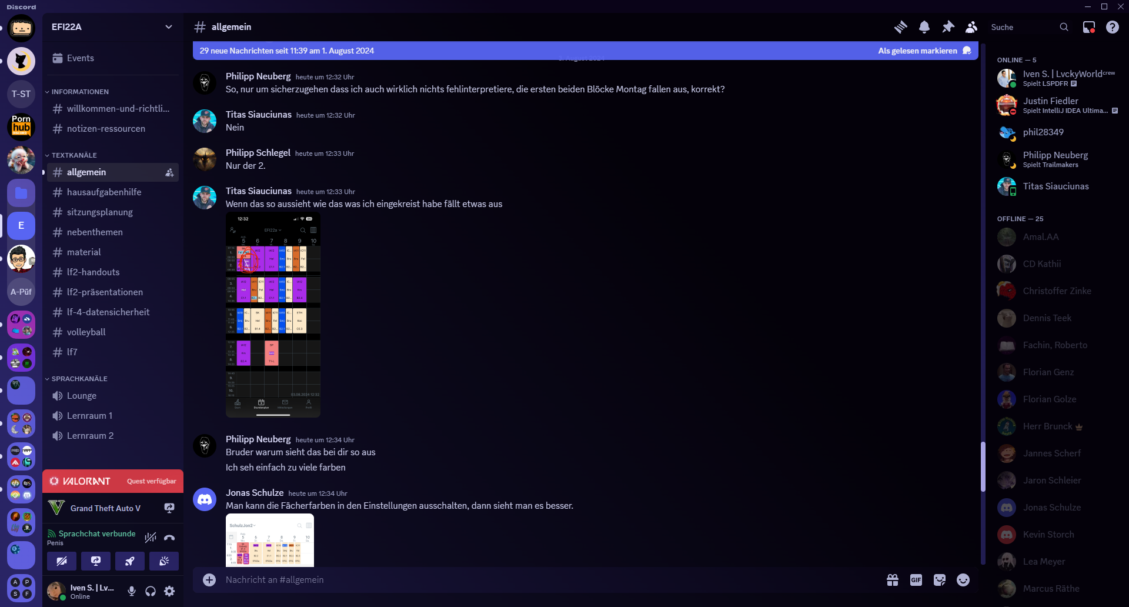The image size is (1129, 607).
Task: Open user settings gear icon
Action: coord(169,591)
